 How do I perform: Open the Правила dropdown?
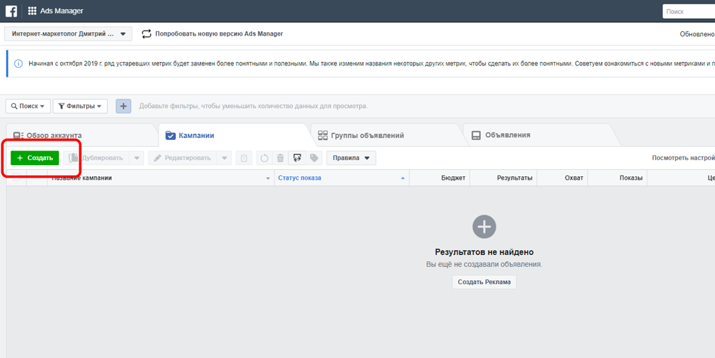(x=351, y=158)
